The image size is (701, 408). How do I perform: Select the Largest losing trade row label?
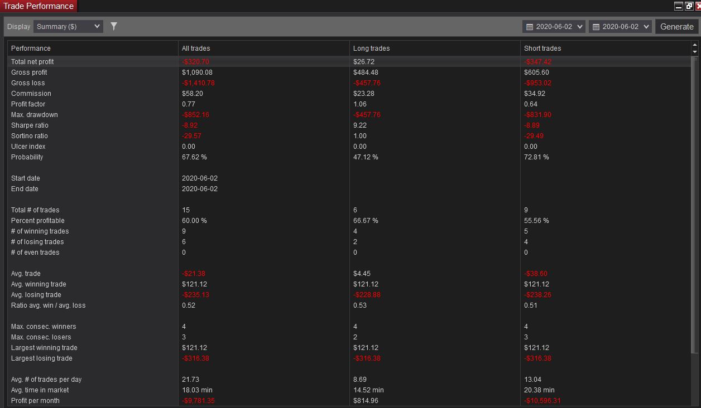(42, 358)
